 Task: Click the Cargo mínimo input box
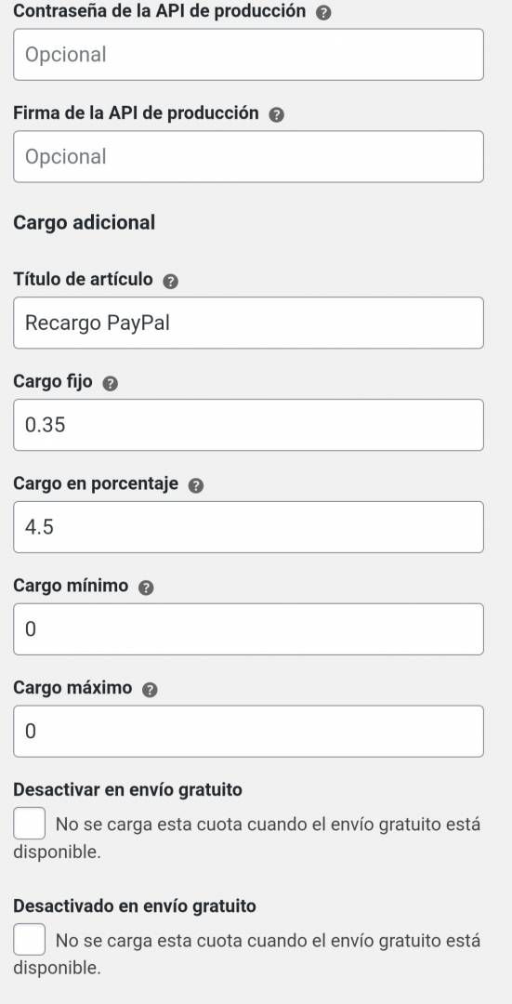[x=248, y=628]
